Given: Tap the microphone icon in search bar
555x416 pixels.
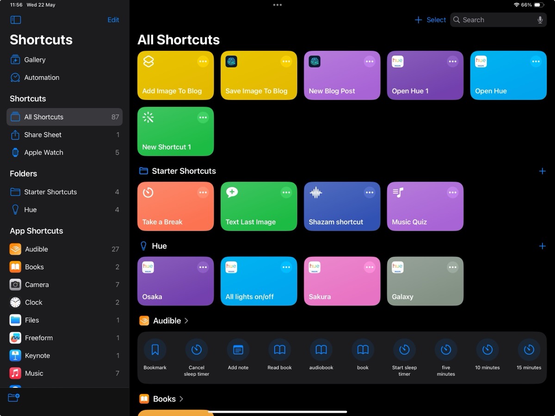Looking at the screenshot, I should click(x=540, y=20).
